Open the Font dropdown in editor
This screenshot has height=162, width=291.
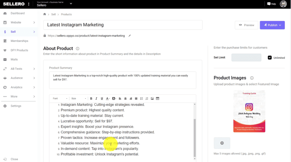pyautogui.click(x=60, y=98)
